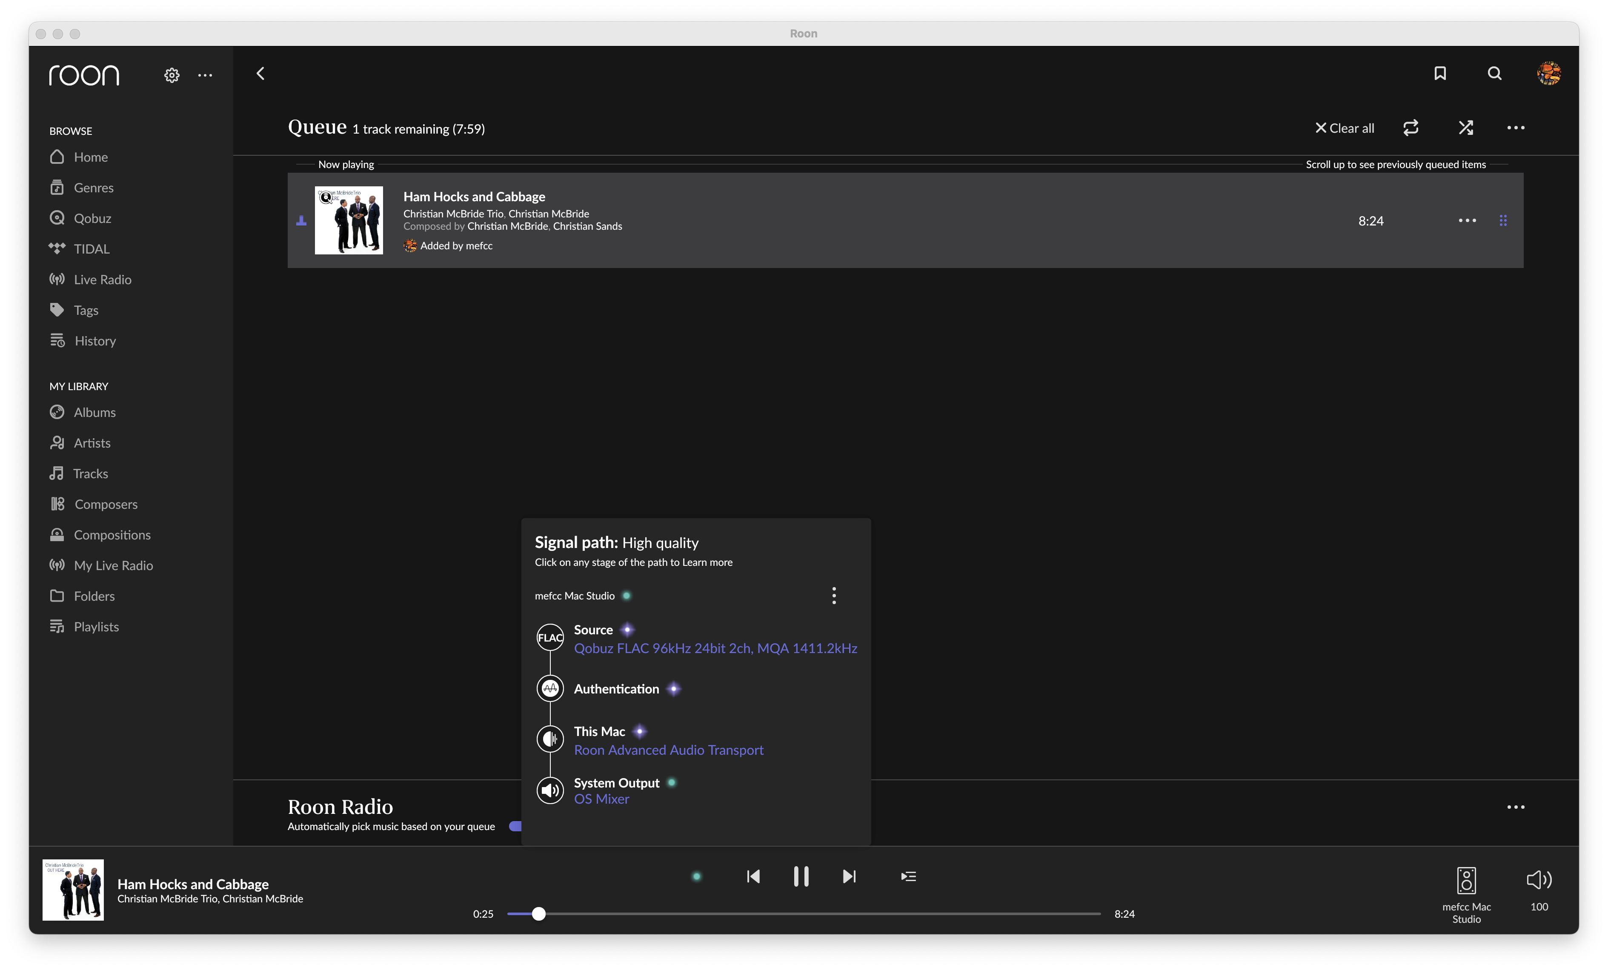Viewport: 1608px width, 970px height.
Task: Click the queue icon in the player bar
Action: [908, 877]
